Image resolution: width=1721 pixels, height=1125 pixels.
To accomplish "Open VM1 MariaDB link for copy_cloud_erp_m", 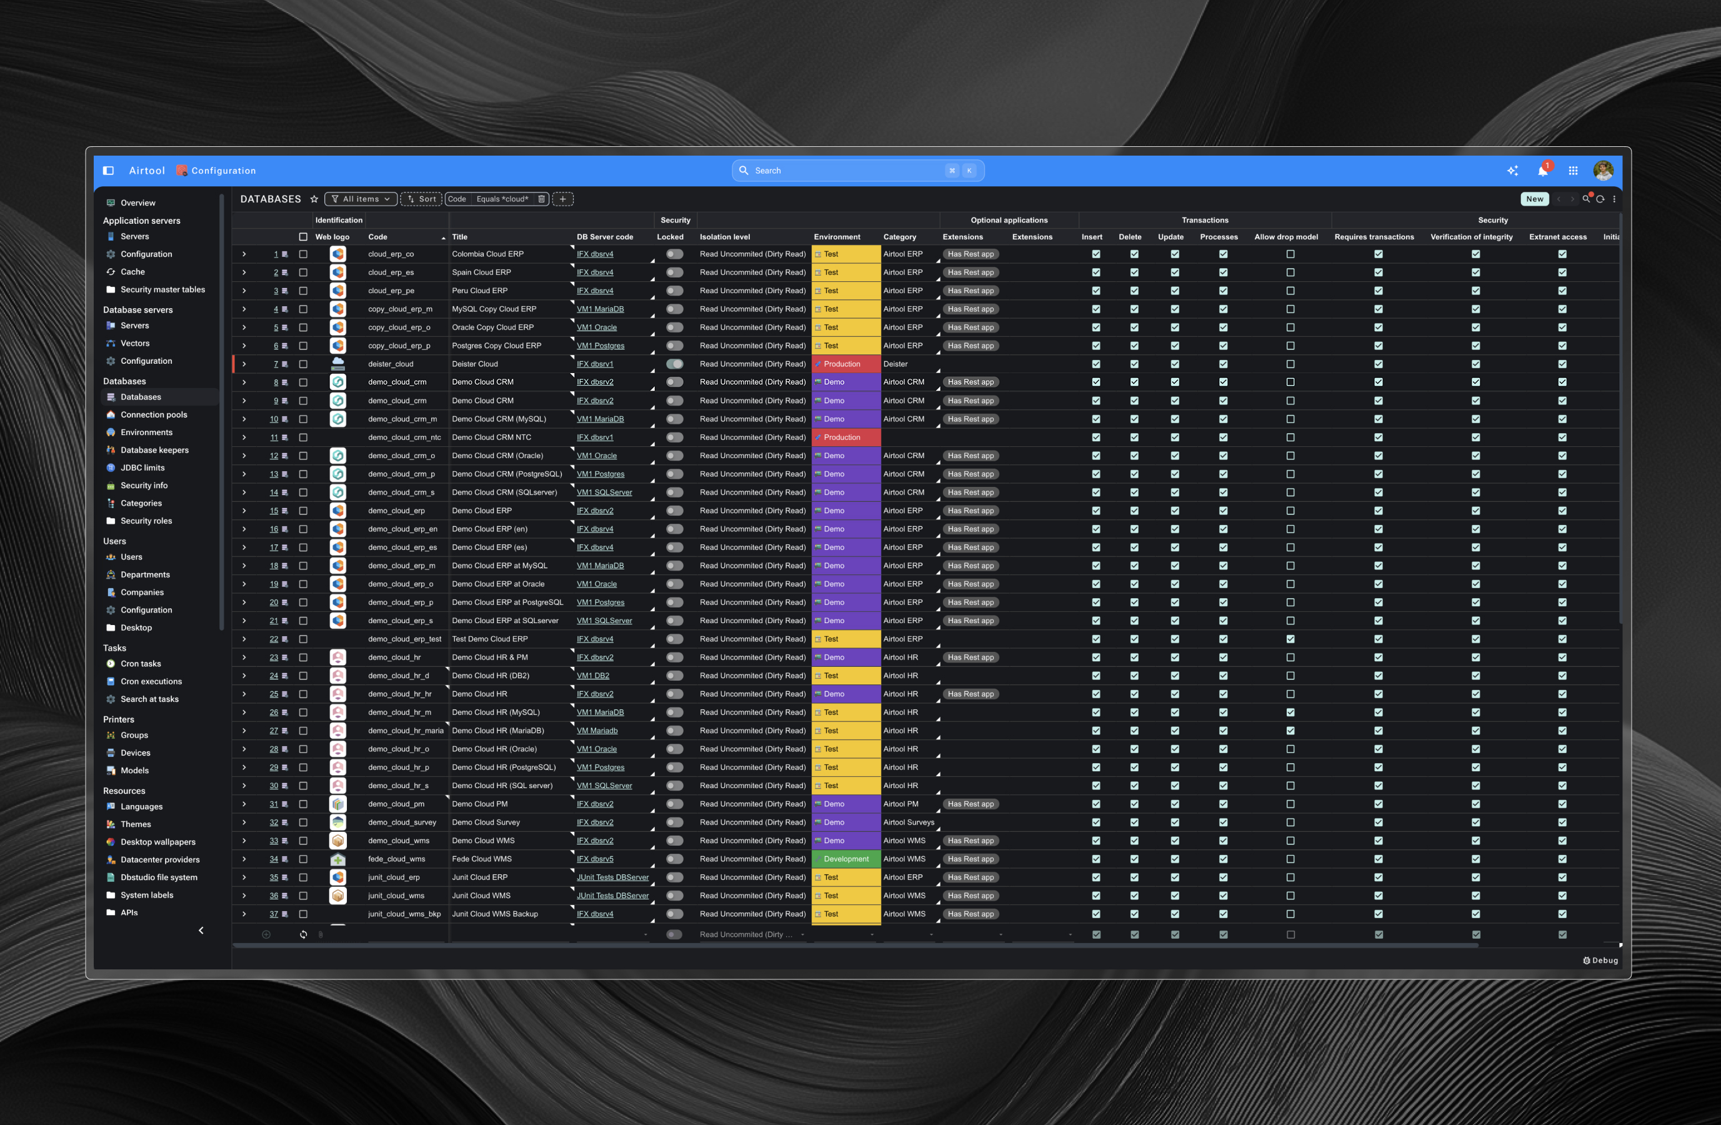I will coord(599,309).
